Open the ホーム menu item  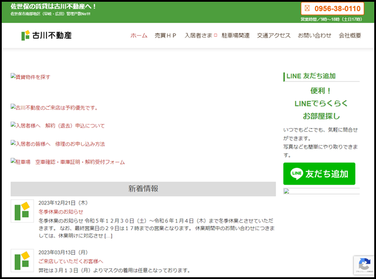click(139, 35)
